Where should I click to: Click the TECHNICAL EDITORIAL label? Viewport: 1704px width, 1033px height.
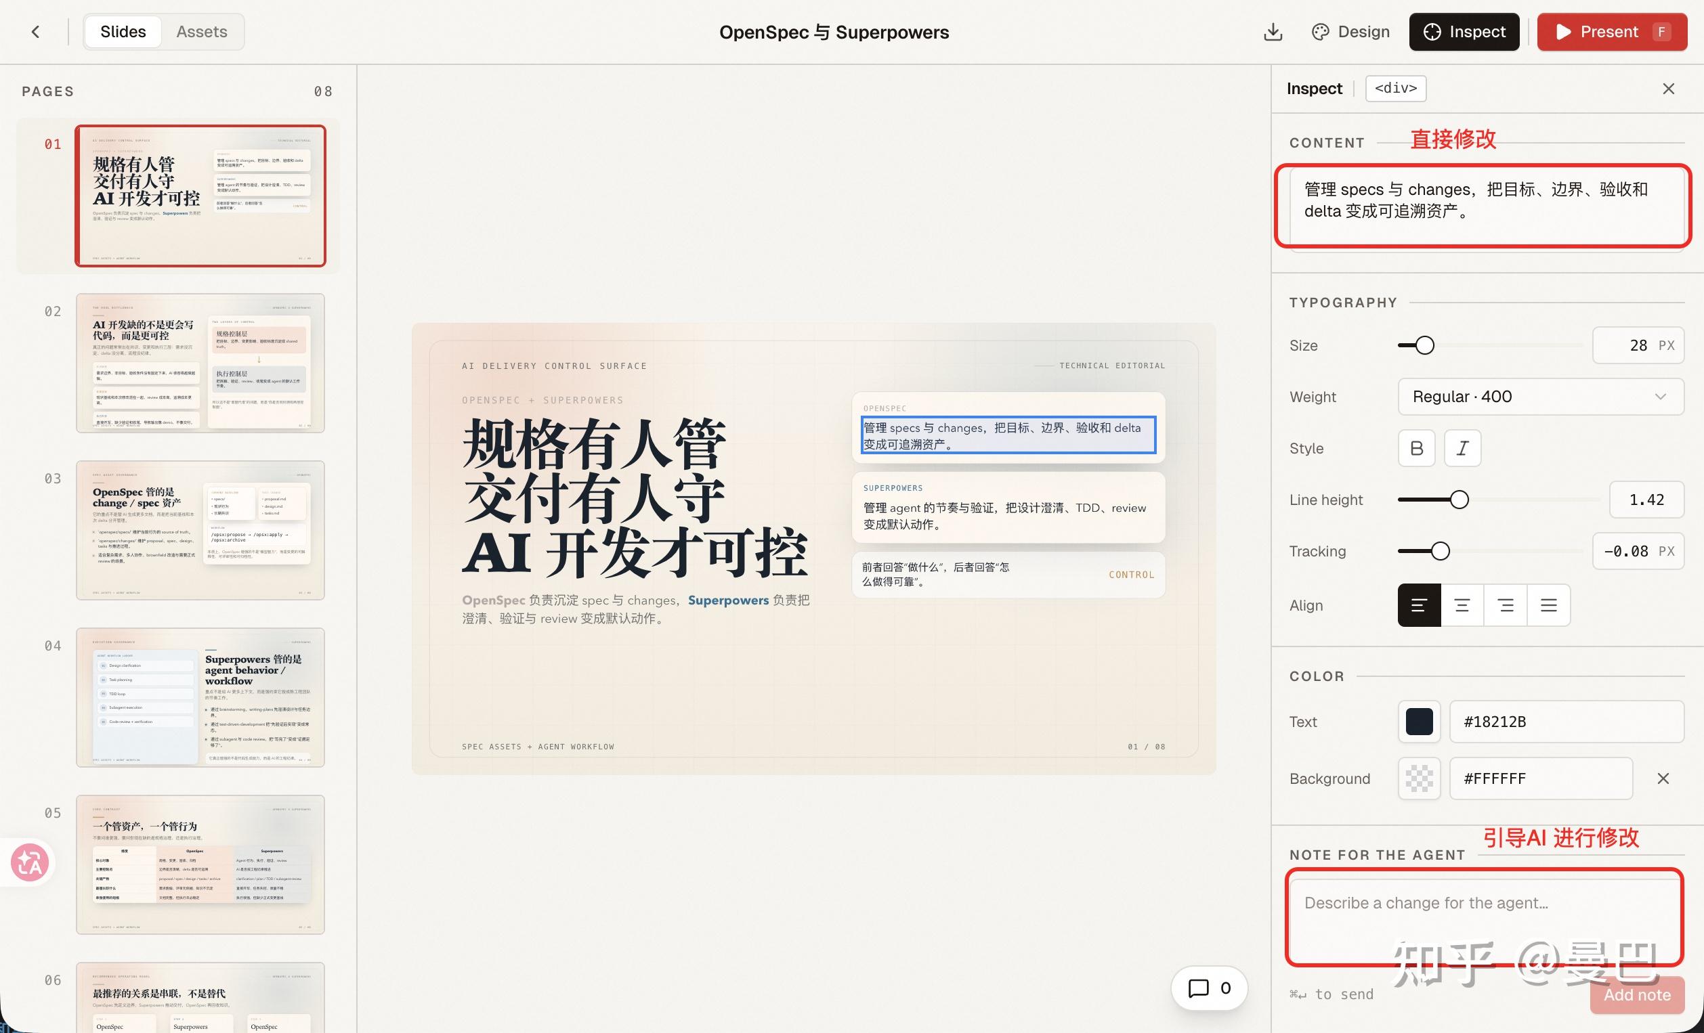1112,366
